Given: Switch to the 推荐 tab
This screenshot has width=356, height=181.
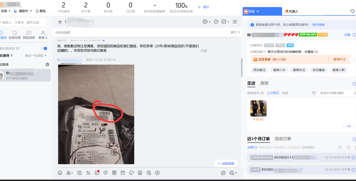Looking at the screenshot, I should tap(264, 83).
